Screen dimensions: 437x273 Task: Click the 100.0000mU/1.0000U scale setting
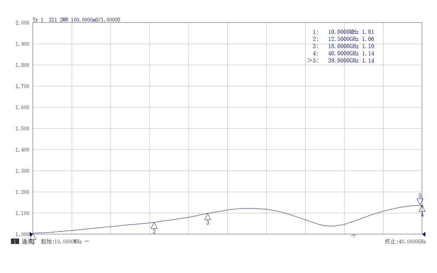(x=95, y=20)
